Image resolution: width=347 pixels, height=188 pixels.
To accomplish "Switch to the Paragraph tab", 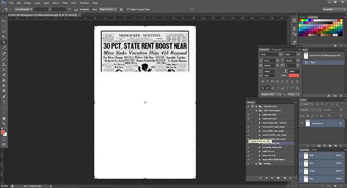I will [276, 50].
